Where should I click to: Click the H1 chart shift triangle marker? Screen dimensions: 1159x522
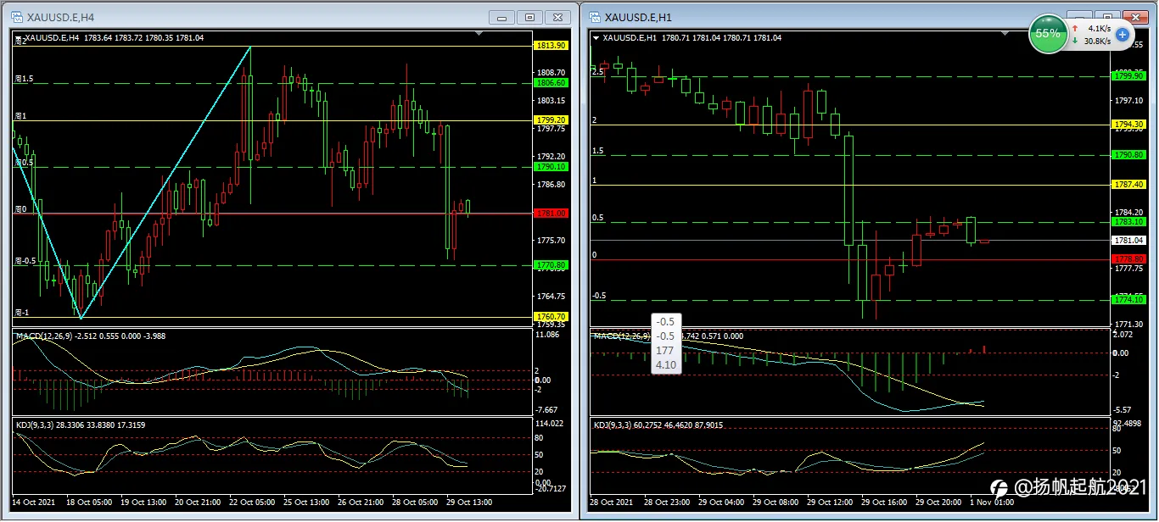point(1006,34)
